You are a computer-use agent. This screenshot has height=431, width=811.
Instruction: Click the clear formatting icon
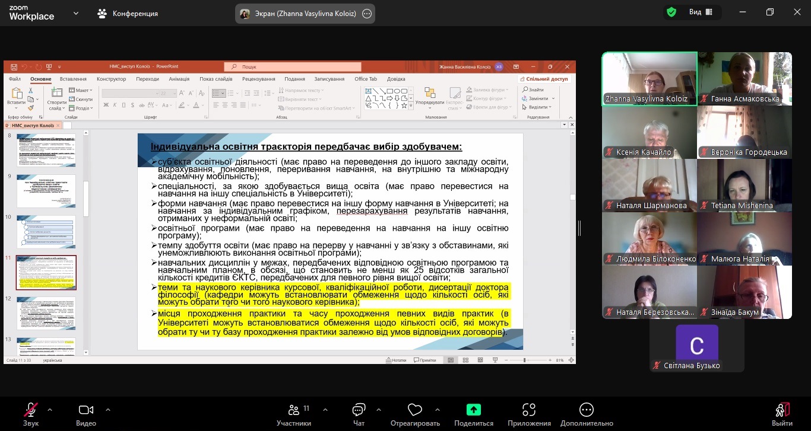(201, 93)
